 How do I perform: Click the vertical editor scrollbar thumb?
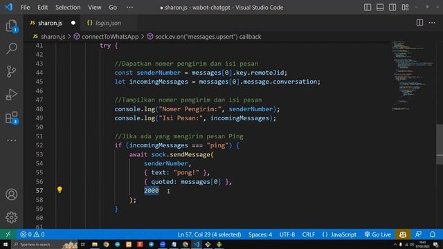440,145
